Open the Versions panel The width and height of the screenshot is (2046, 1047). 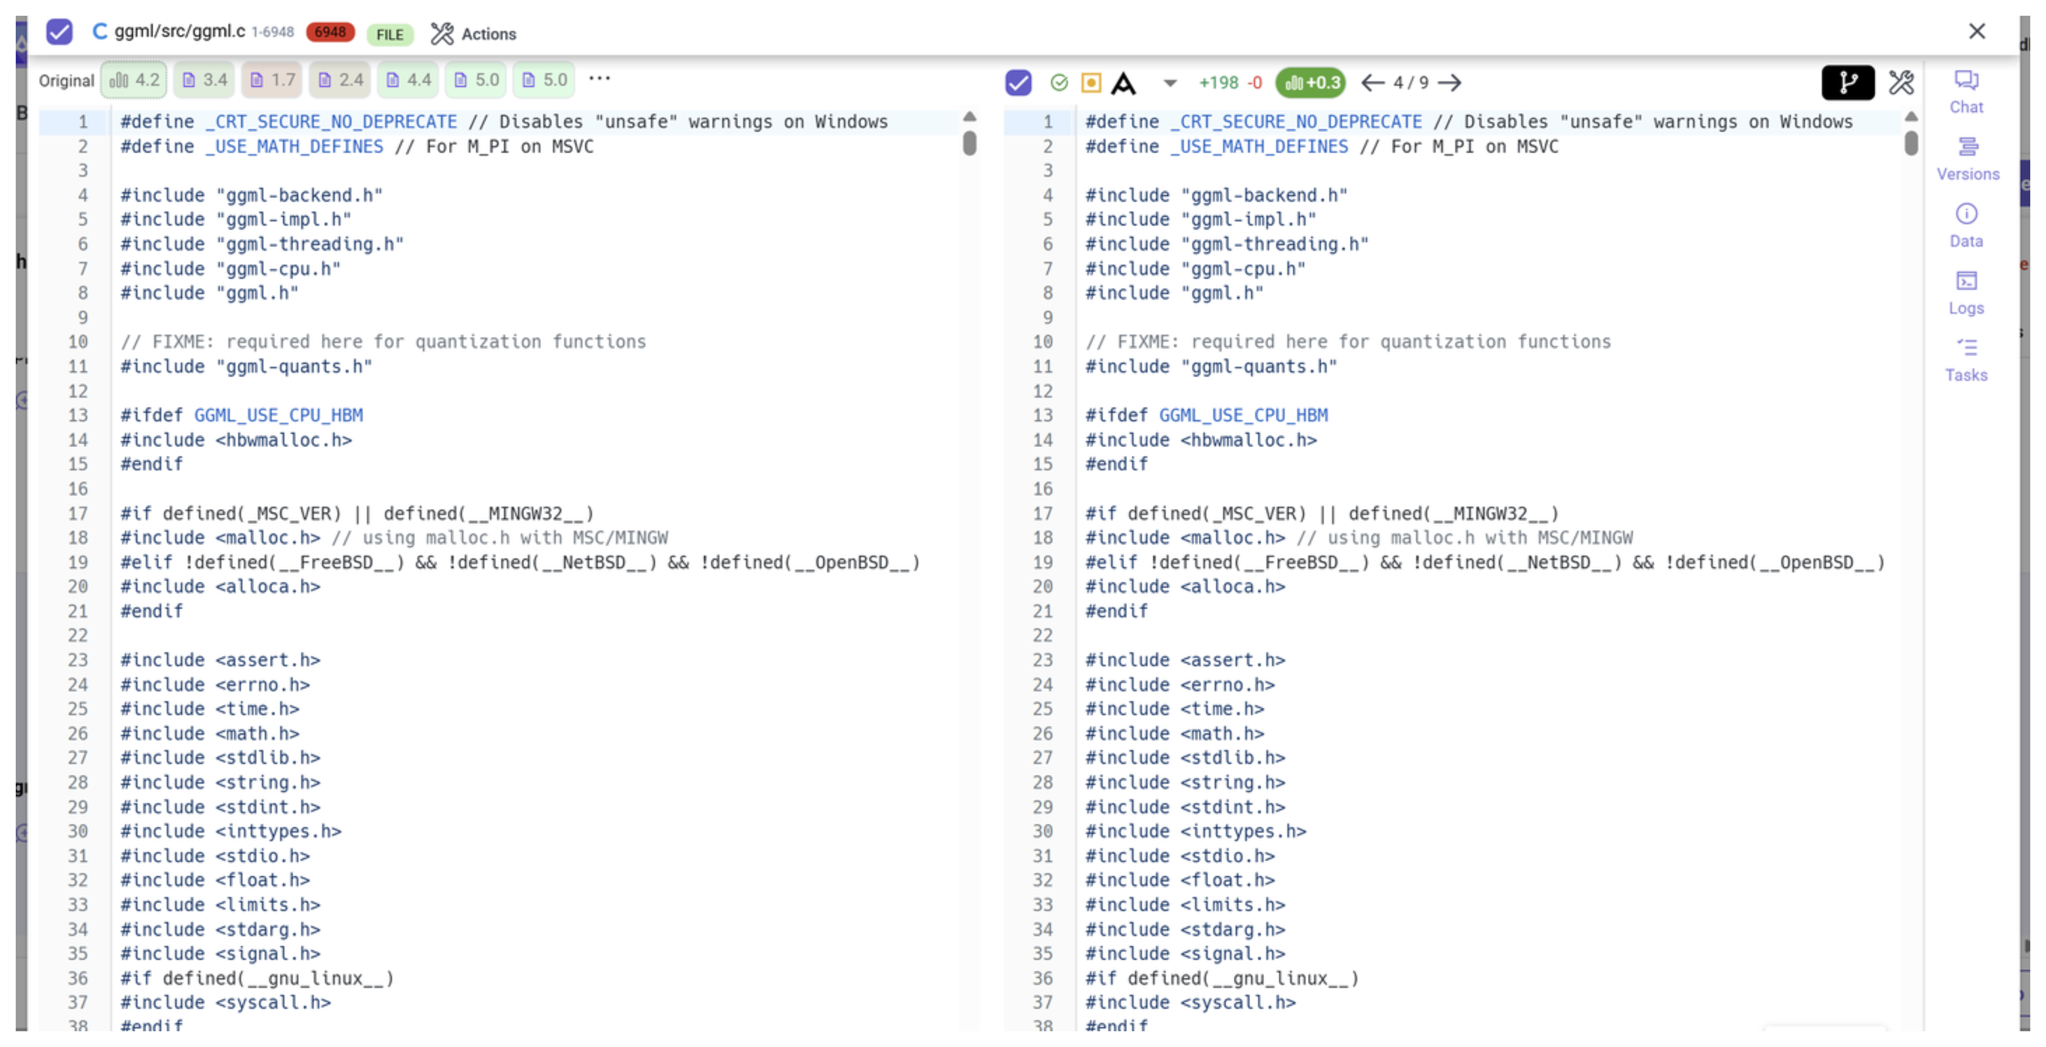1967,158
